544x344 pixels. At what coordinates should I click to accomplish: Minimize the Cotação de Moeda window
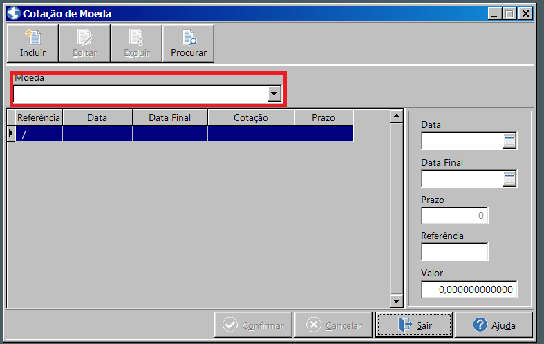click(495, 14)
